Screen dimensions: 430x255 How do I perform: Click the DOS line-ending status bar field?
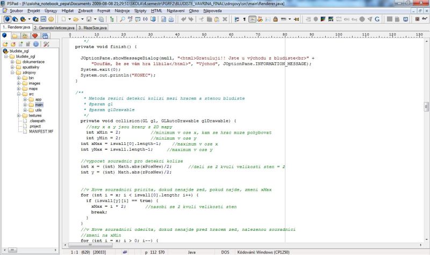225,252
